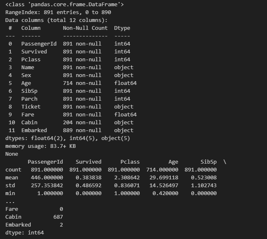Click '714 non-null' in the Age row

[x=82, y=83]
